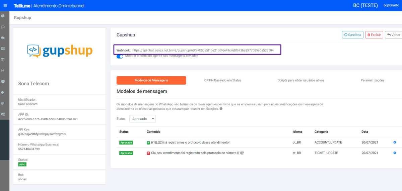This screenshot has width=402, height=191.
Task: Switch to the OPTIN Baseado em Status tab
Action: [x=223, y=80]
